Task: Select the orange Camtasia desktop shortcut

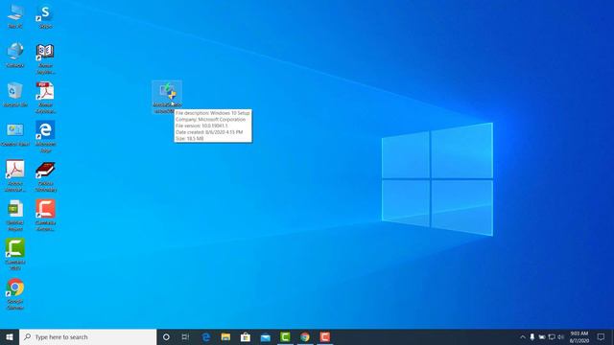Action: pyautogui.click(x=45, y=215)
